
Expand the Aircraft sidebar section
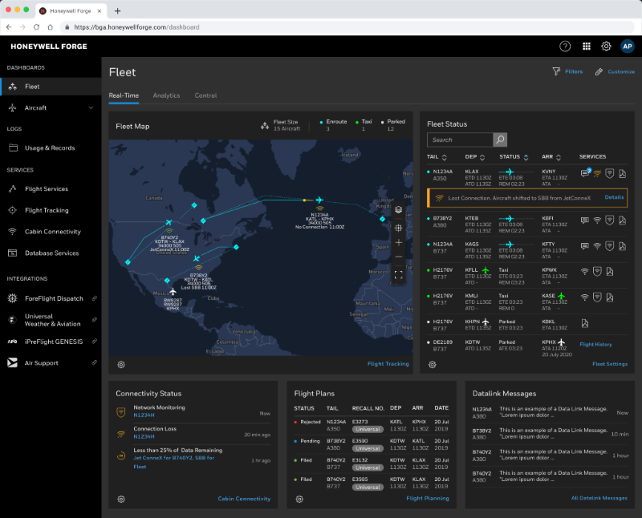91,107
